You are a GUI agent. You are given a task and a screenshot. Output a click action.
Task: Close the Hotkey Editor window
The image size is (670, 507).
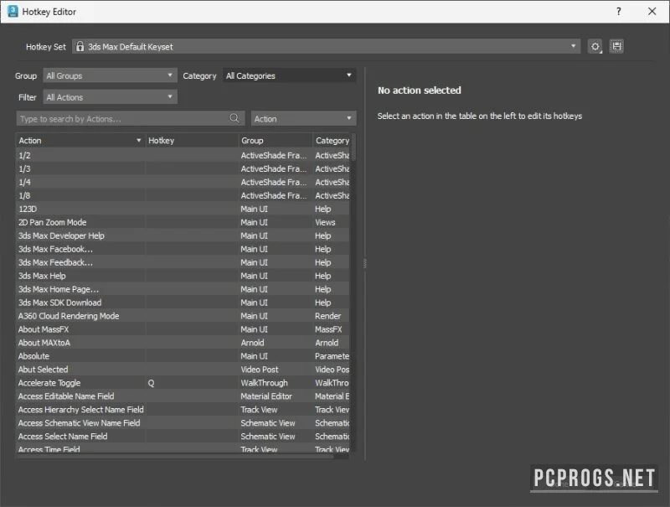(x=652, y=11)
